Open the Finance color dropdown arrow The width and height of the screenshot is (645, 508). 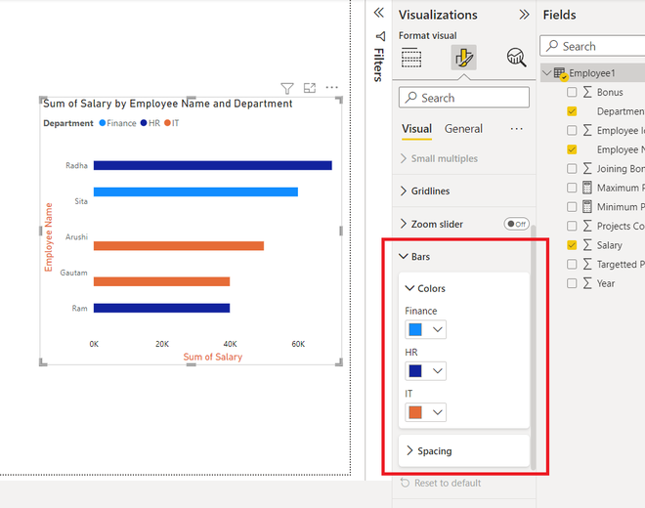437,329
